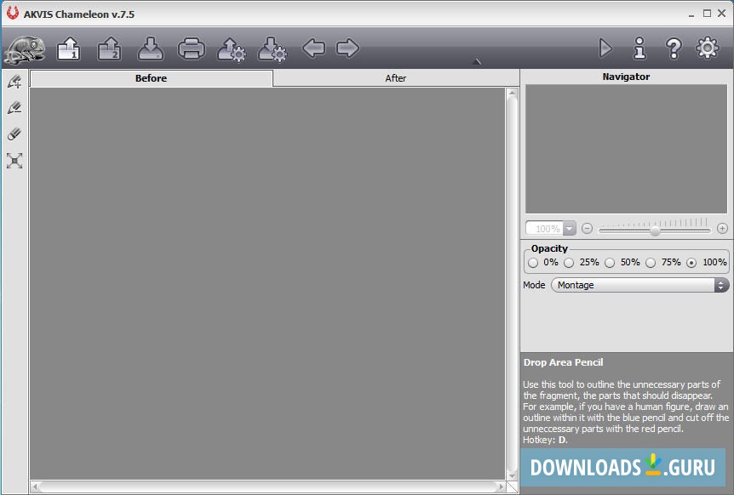734x495 pixels.
Task: Open program preferences with the gear icon
Action: click(707, 48)
